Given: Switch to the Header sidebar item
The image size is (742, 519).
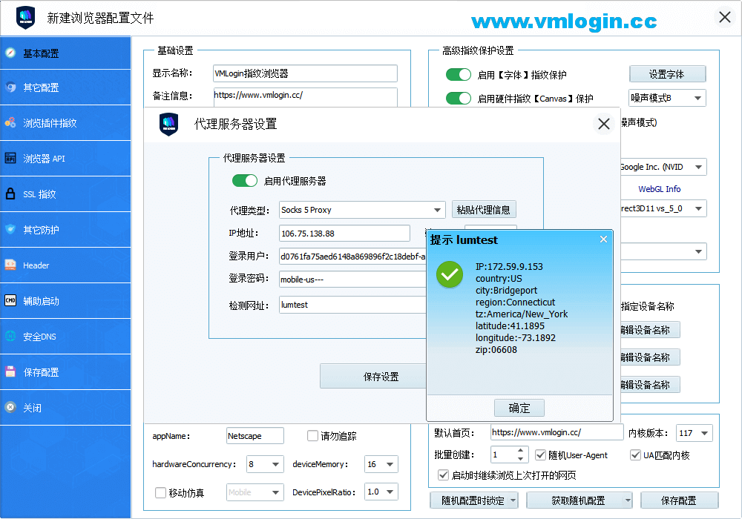Looking at the screenshot, I should 65,265.
